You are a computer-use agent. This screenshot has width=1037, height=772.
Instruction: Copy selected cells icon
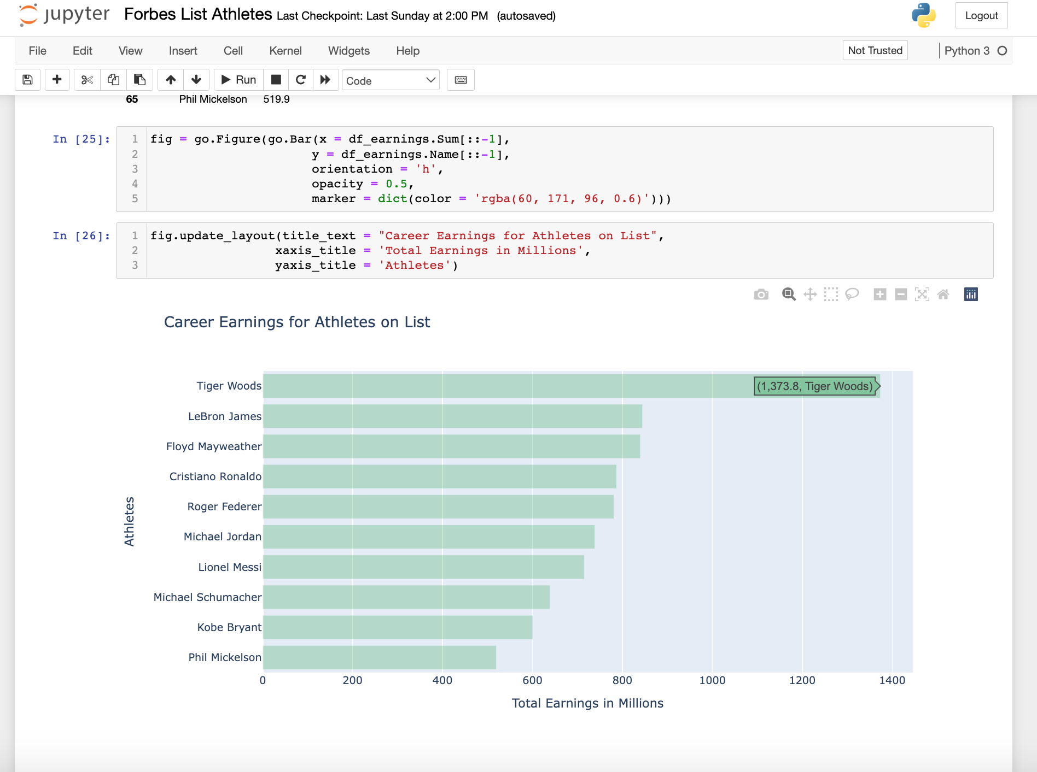(113, 80)
